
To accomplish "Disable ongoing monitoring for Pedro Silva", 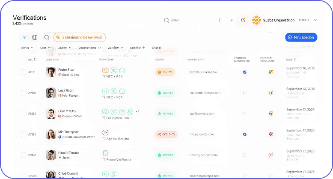I will coord(245,72).
